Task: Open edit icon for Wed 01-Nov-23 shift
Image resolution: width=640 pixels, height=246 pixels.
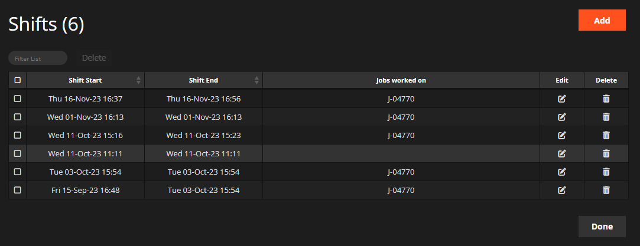Action: (x=561, y=117)
